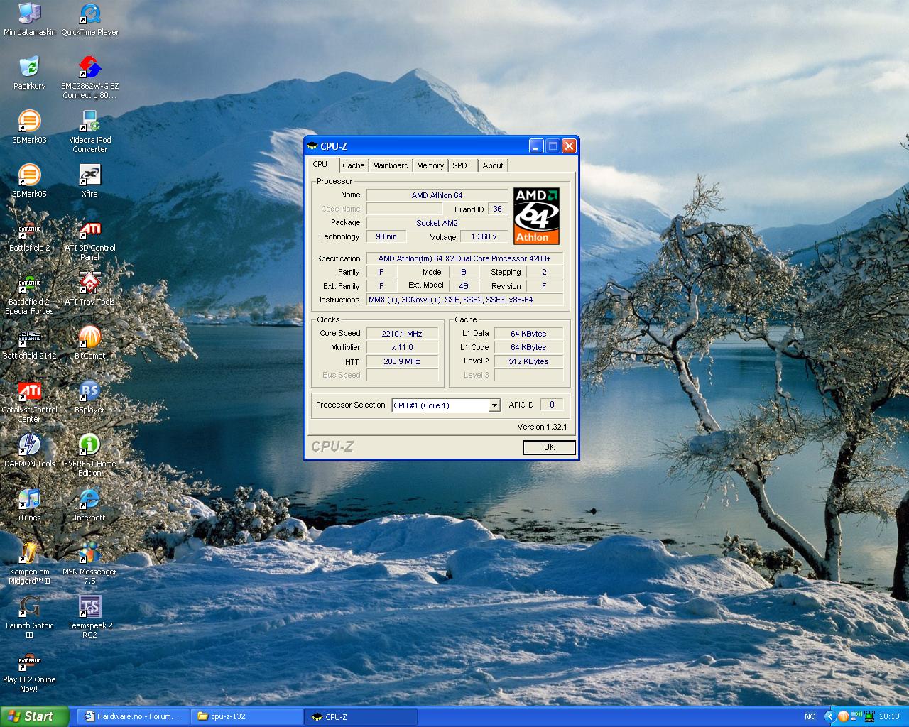Viewport: 909px width, 727px height.
Task: Expand the Processor Selection dropdown
Action: point(494,405)
